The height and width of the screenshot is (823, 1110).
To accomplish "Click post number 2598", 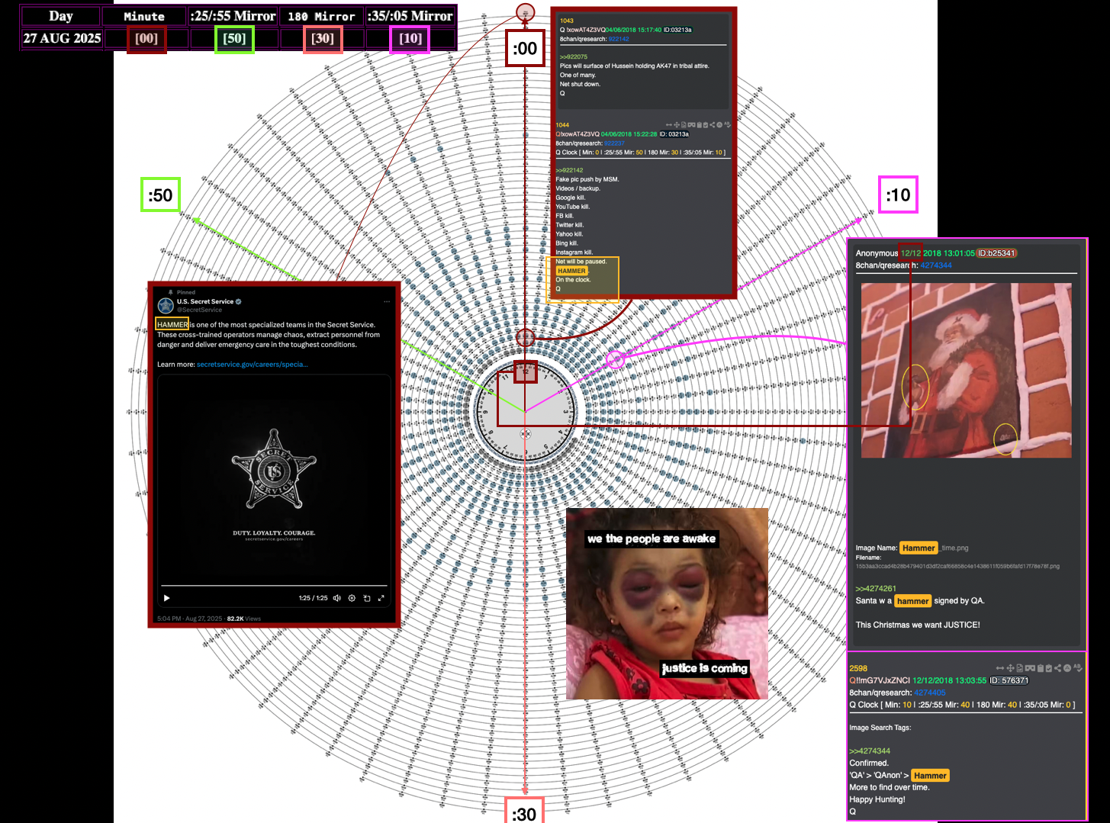I will coord(858,668).
